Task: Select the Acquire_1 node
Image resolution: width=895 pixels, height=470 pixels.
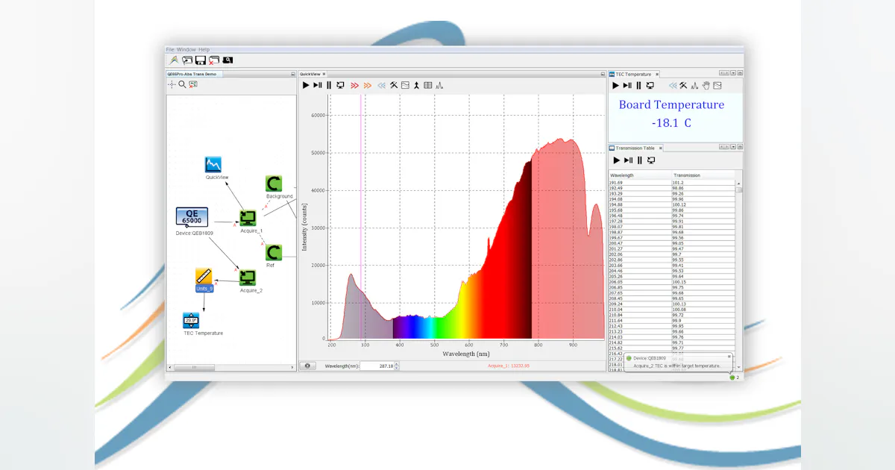Action: tap(248, 218)
